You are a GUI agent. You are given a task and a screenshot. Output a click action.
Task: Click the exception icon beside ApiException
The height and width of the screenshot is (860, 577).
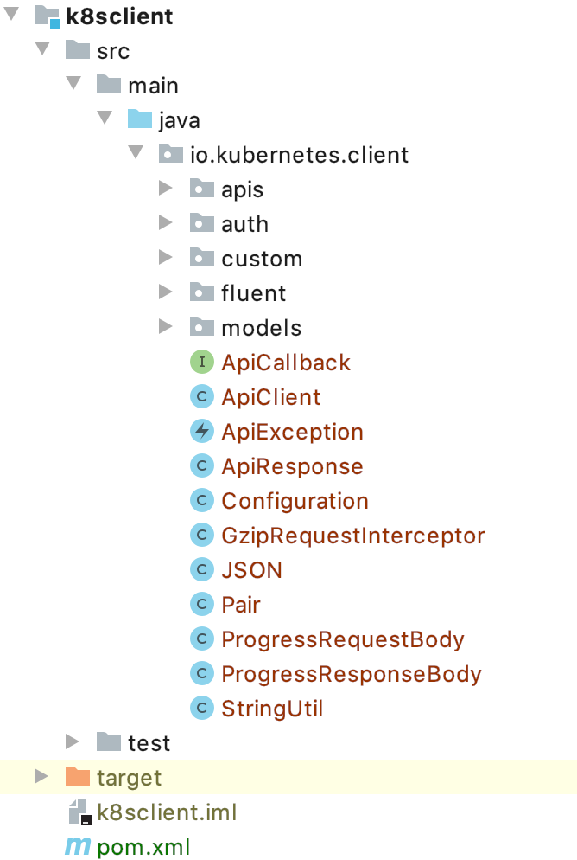201,431
